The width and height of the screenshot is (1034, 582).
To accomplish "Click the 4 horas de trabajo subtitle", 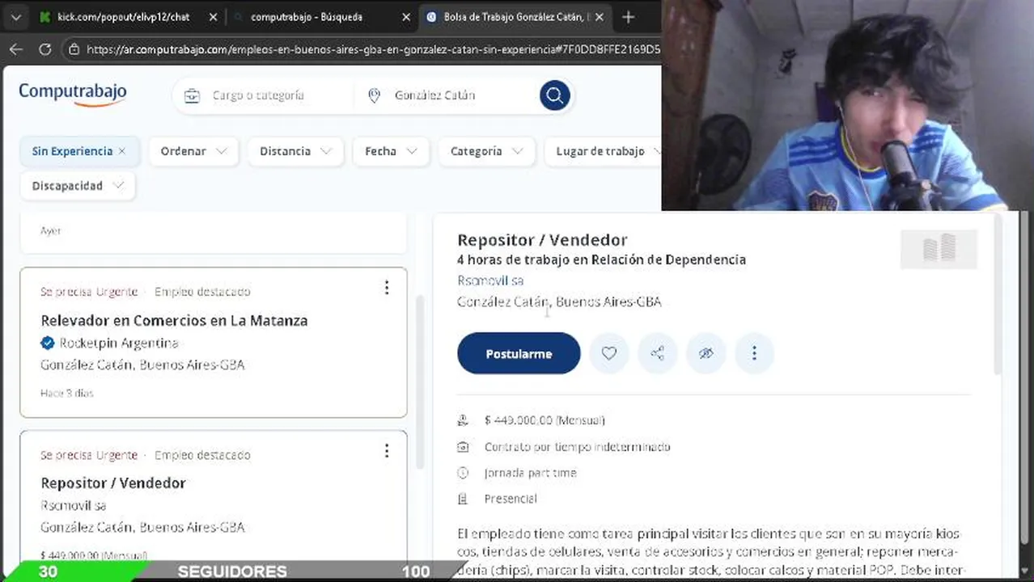I will tap(601, 259).
